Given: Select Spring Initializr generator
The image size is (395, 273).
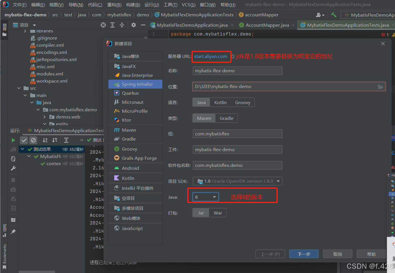Looking at the screenshot, I should click(x=135, y=84).
